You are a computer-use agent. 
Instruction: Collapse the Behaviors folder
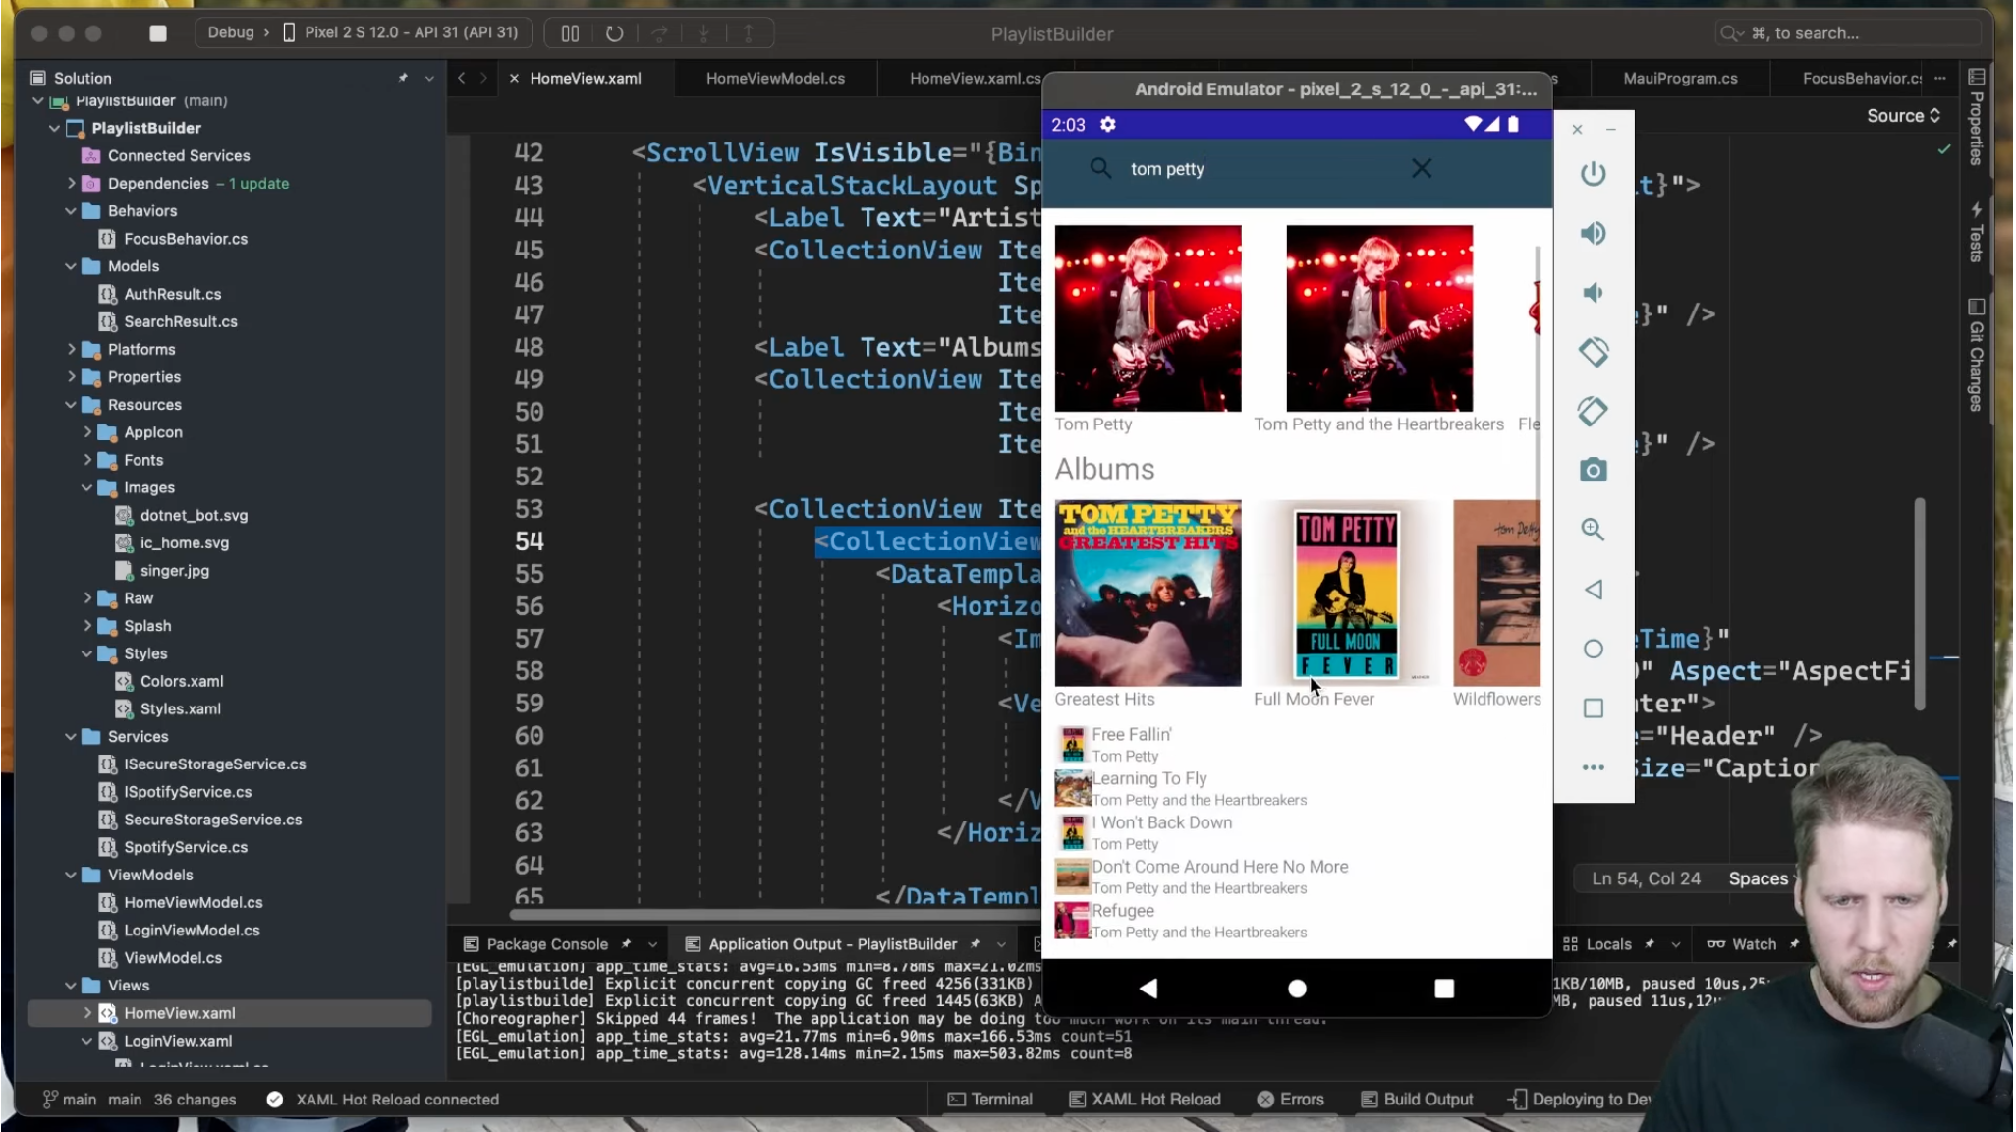[x=71, y=211]
